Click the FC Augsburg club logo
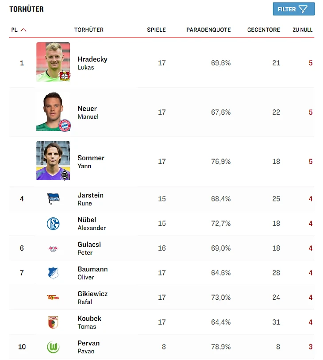The width and height of the screenshot is (323, 360). [53, 322]
